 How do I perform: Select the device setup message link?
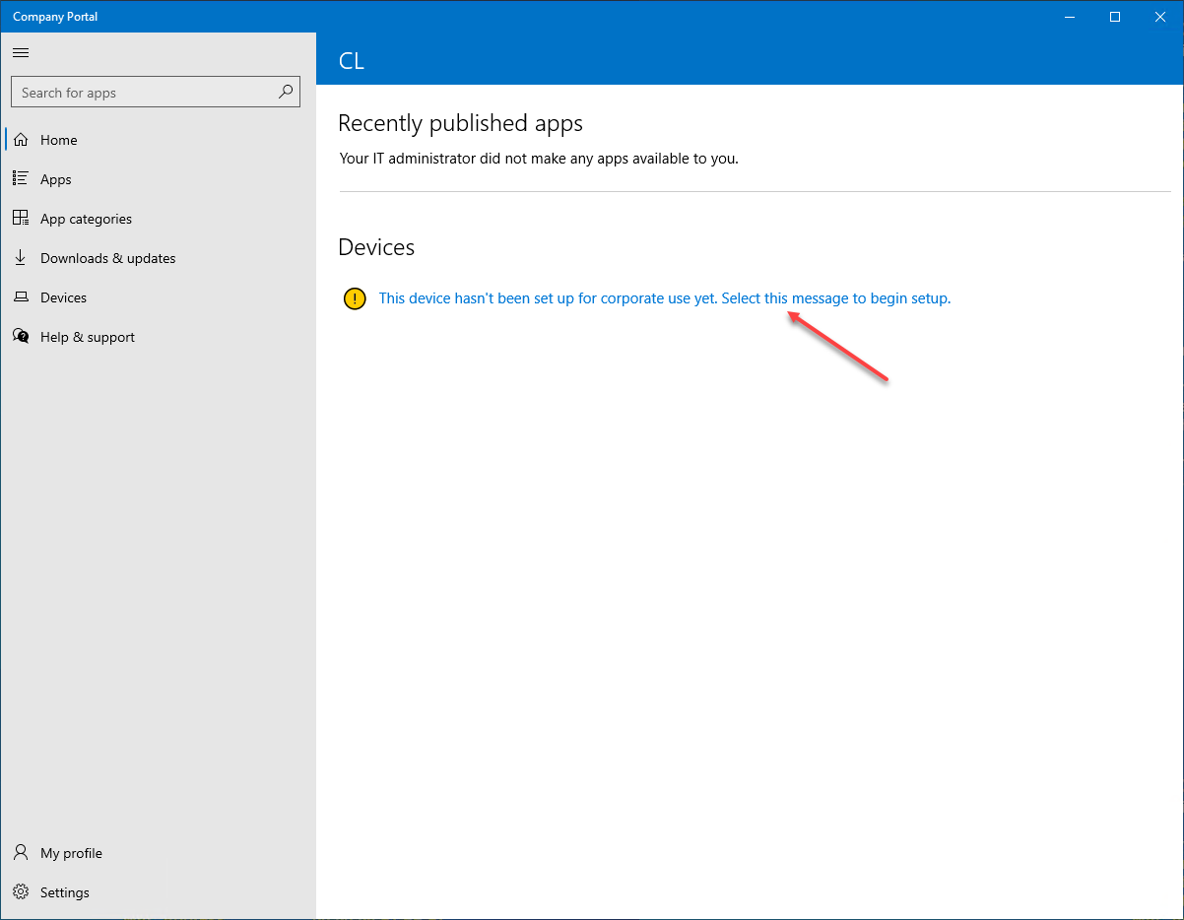pyautogui.click(x=665, y=298)
